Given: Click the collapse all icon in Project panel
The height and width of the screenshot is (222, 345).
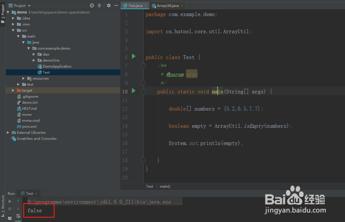Looking at the screenshot, I should coord(99,6).
